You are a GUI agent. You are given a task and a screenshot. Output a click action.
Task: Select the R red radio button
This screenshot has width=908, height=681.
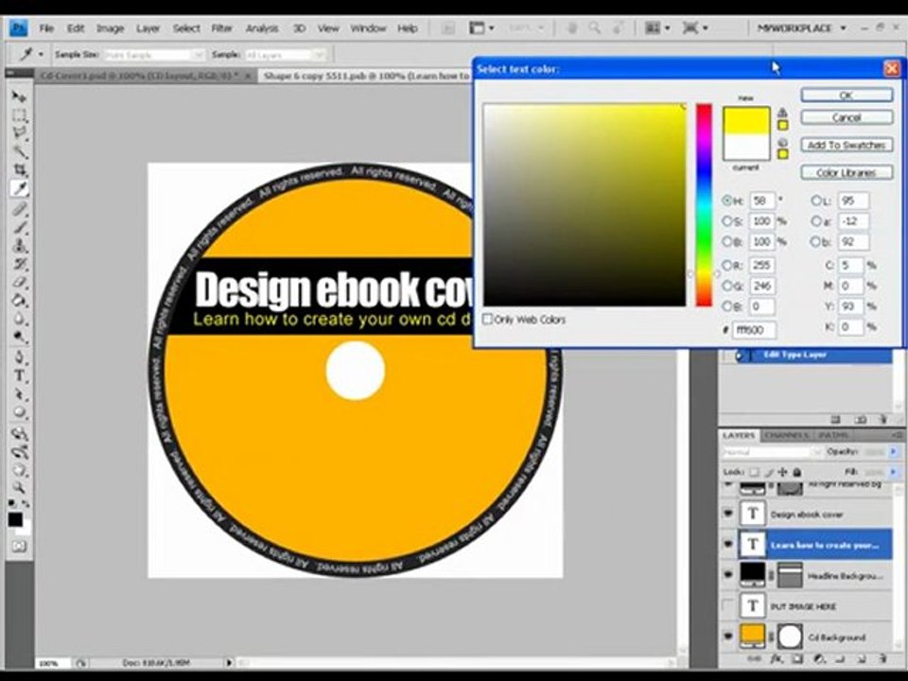click(726, 266)
